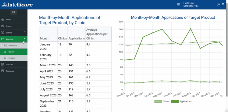228x112 pixels.
Task: Click the May 2023 peak chart point
Action: (x=162, y=29)
